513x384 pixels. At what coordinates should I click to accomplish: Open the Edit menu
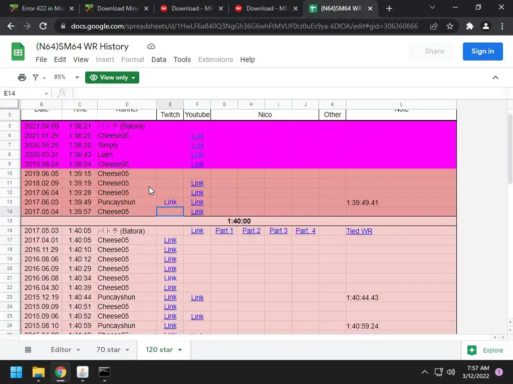pos(60,59)
